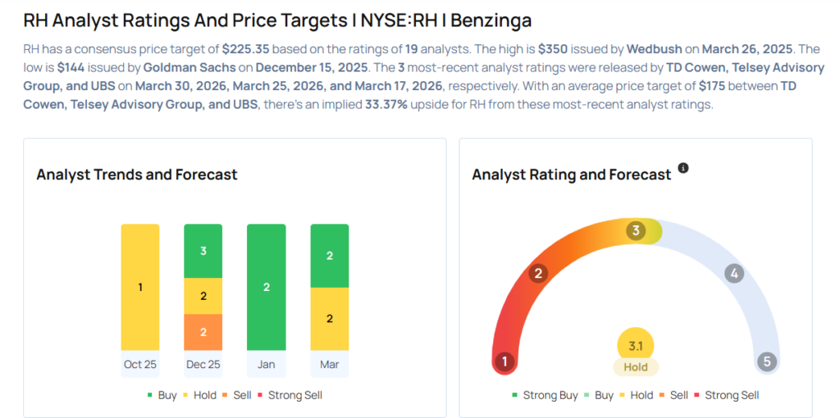
Task: Click the Jan green Buy bar
Action: pos(267,287)
